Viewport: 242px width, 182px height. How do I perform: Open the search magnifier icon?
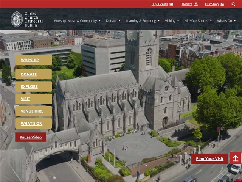233,4
